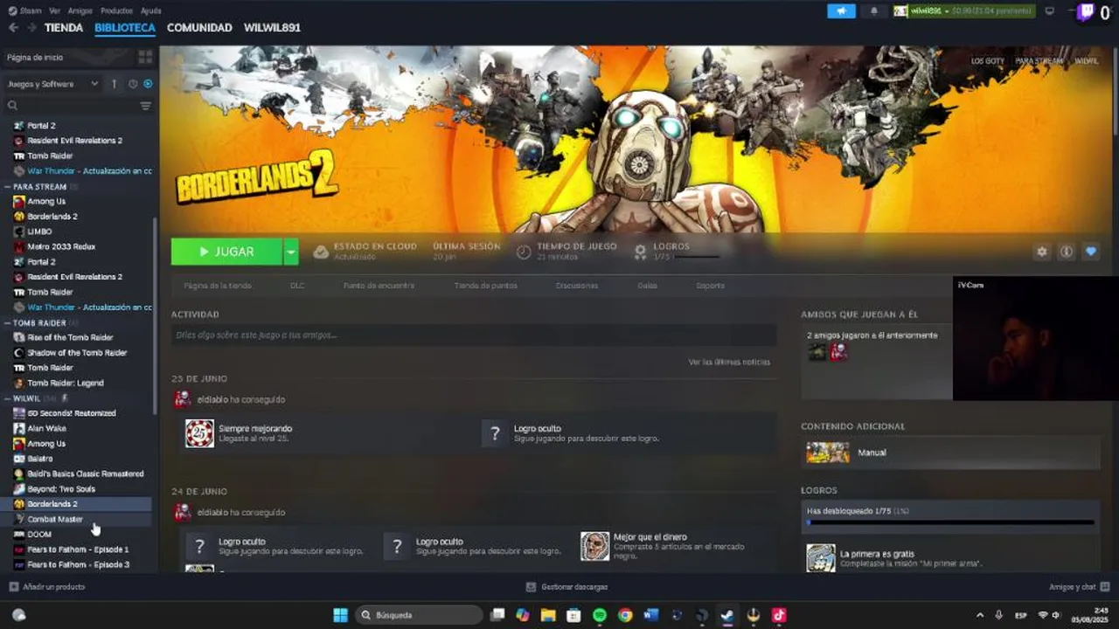The image size is (1119, 629).
Task: Toggle the recent activity clock filter
Action: pyautogui.click(x=133, y=84)
